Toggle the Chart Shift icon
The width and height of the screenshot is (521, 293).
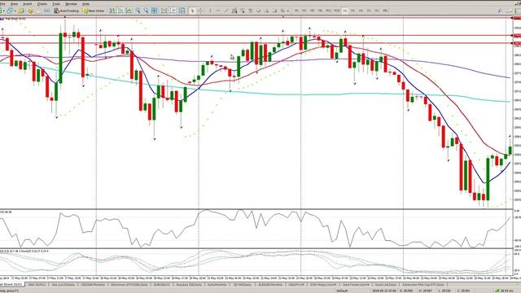pos(173,11)
